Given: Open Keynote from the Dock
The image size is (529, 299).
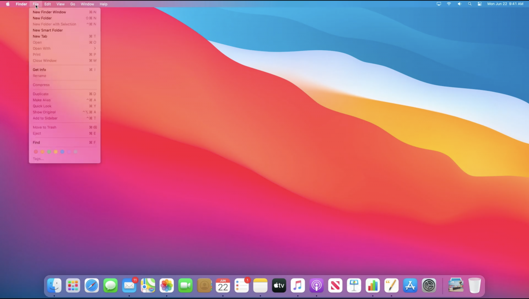Looking at the screenshot, I should tap(354, 286).
